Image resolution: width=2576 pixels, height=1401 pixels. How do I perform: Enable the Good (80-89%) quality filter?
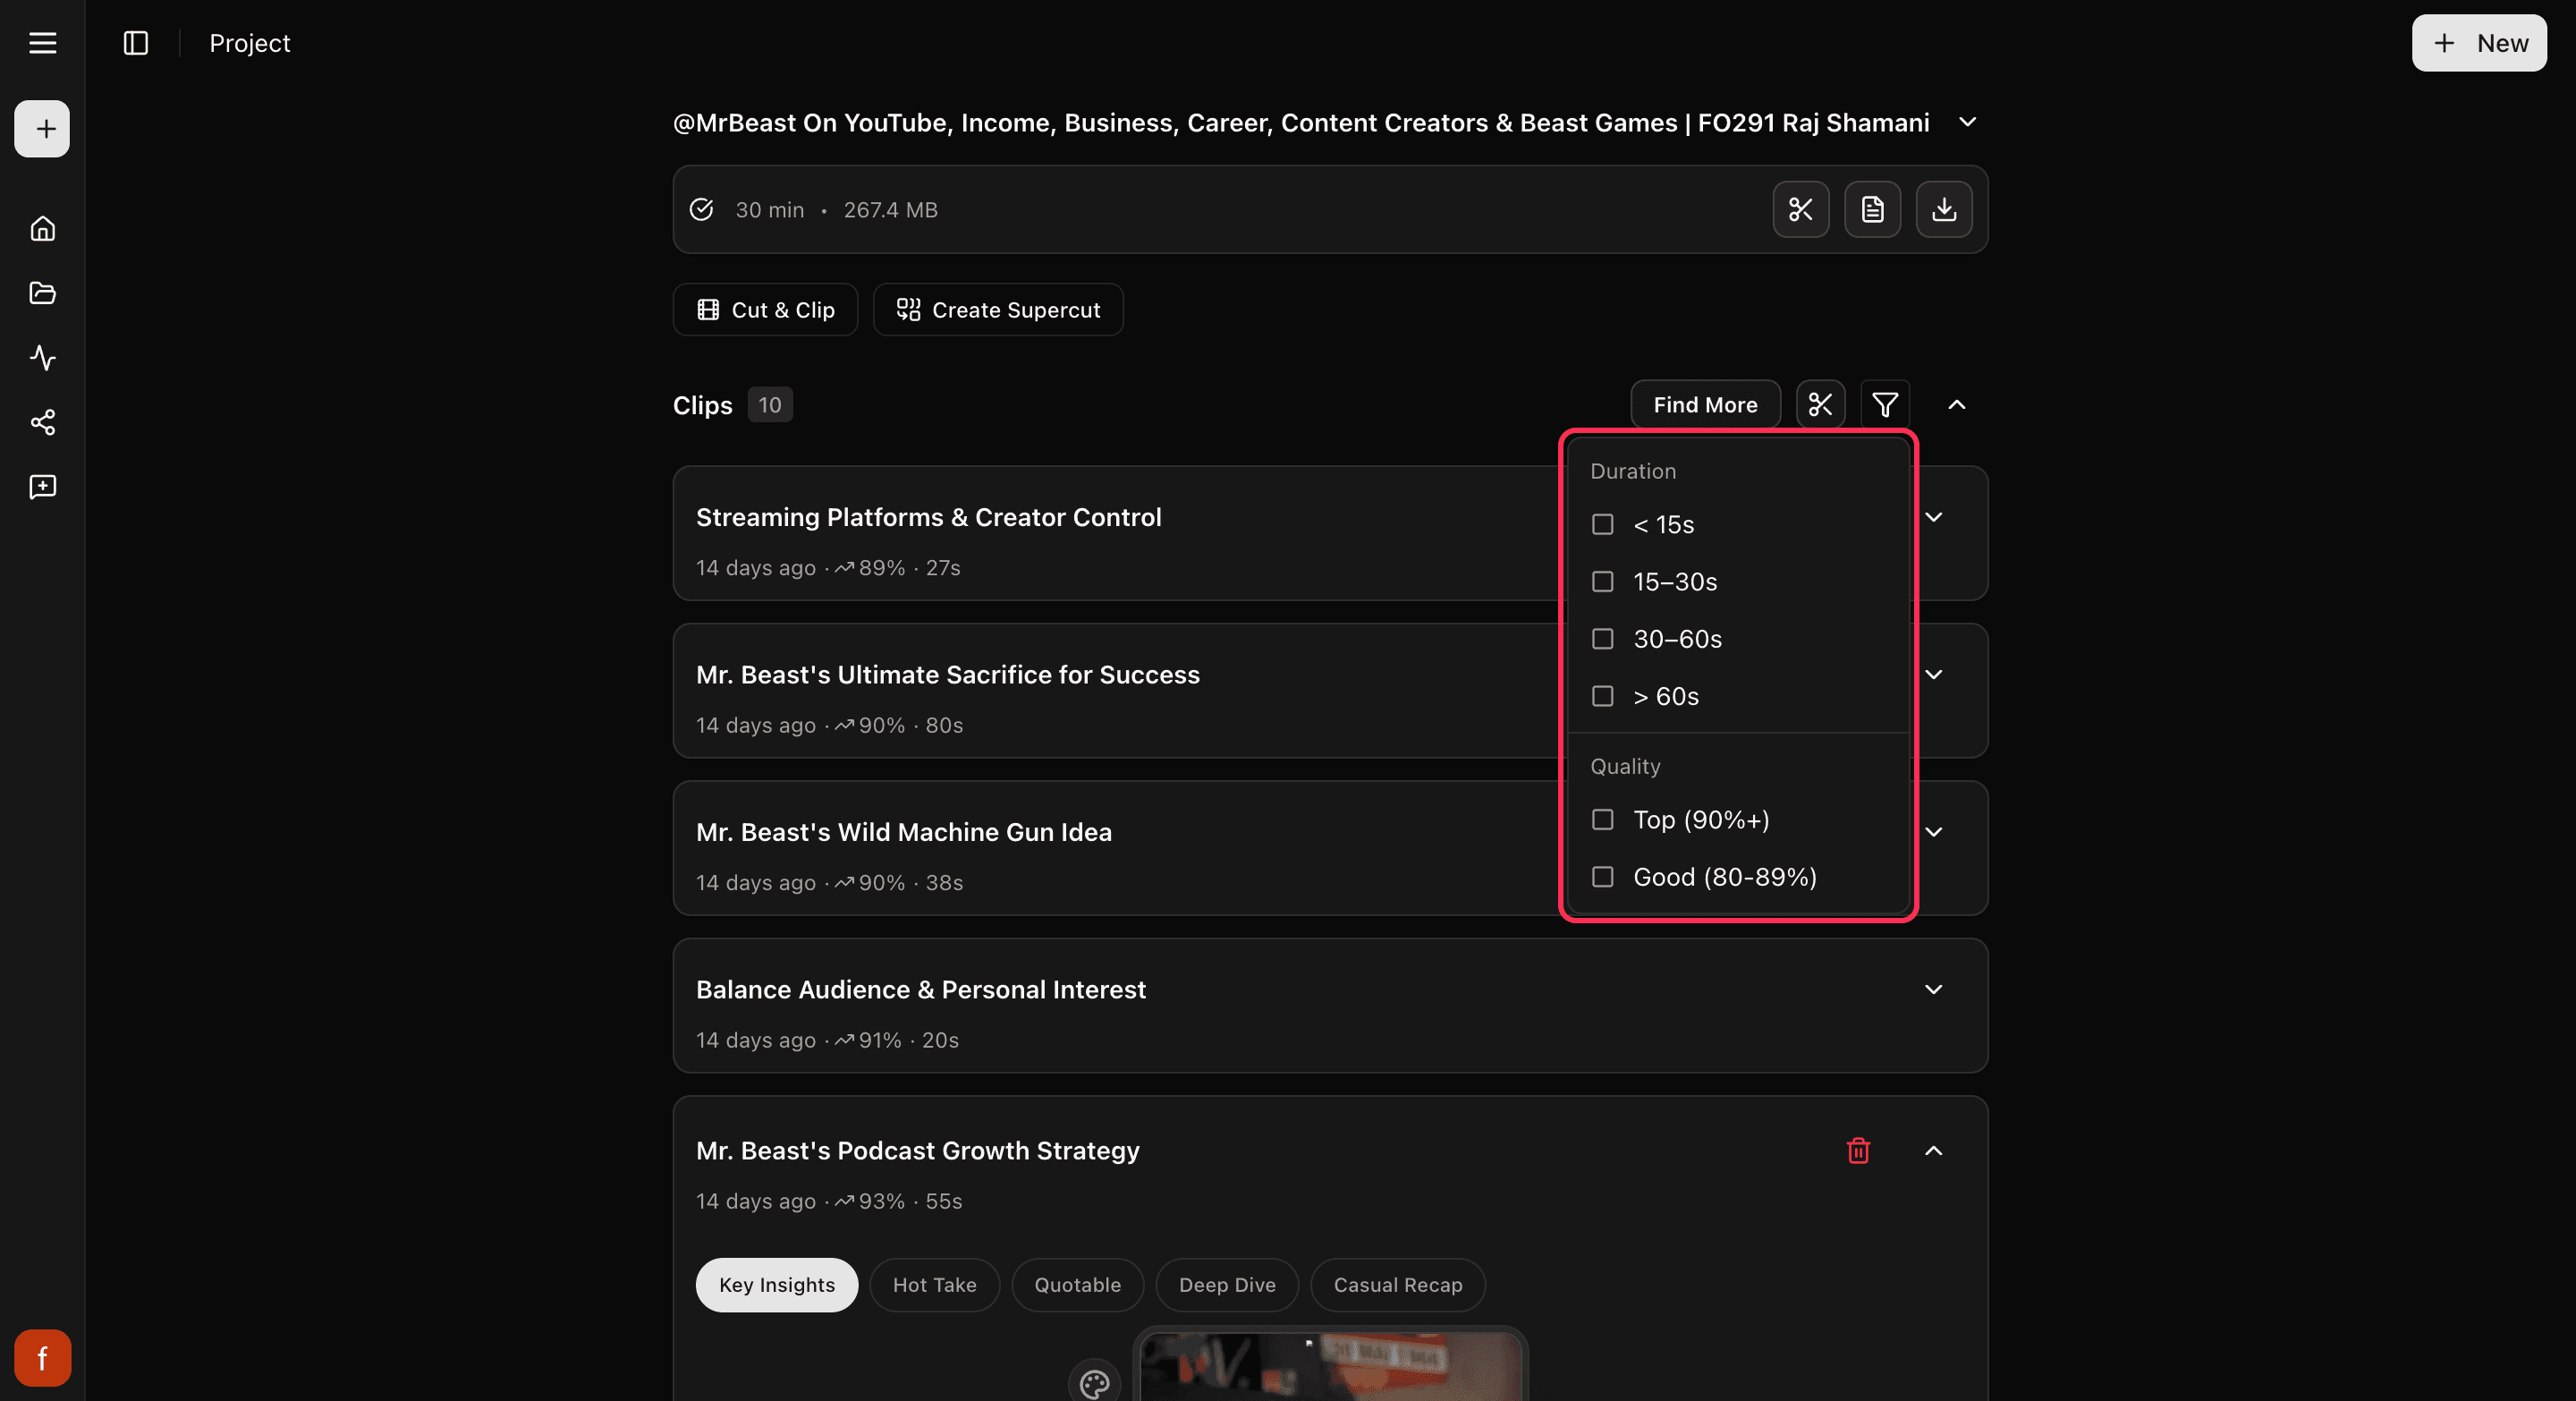[x=1602, y=877]
